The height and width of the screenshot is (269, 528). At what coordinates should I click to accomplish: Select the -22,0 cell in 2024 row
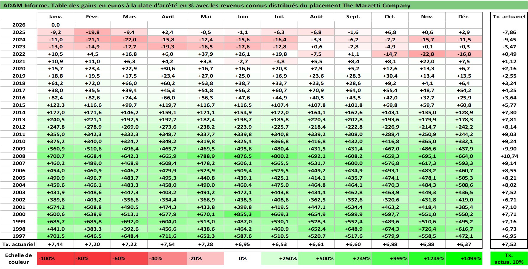129,40
